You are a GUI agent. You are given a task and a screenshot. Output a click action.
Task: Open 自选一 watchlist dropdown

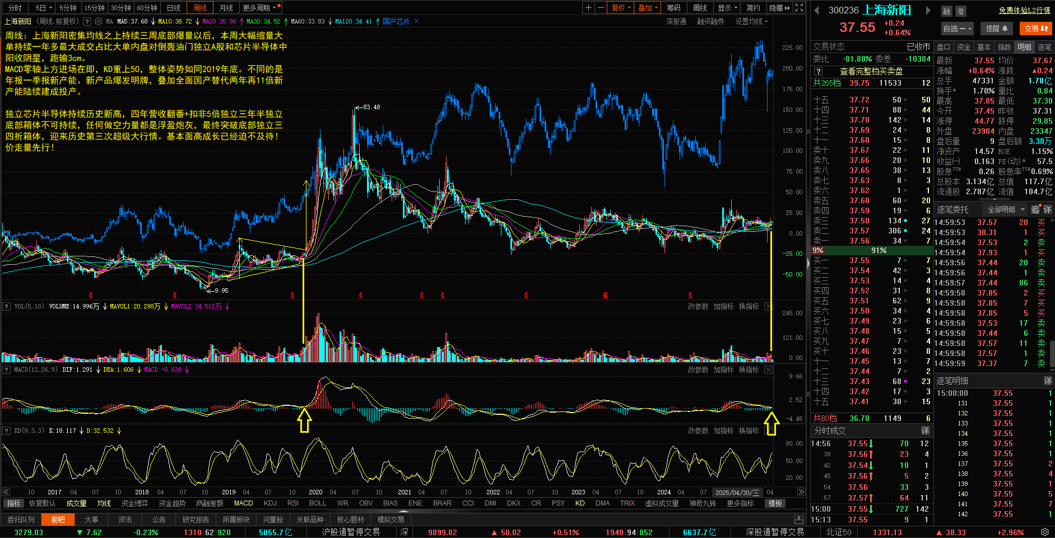click(958, 29)
